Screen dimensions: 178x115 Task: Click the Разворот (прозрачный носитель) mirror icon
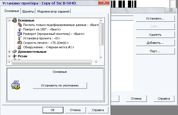[x=20, y=34]
